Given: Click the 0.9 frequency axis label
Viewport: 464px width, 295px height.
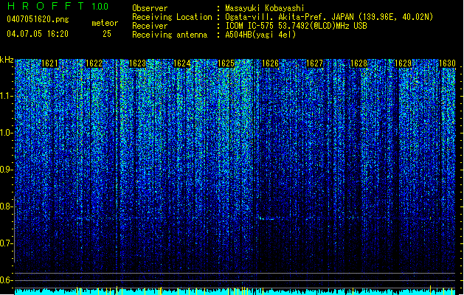Looking at the screenshot, I should tap(7, 170).
